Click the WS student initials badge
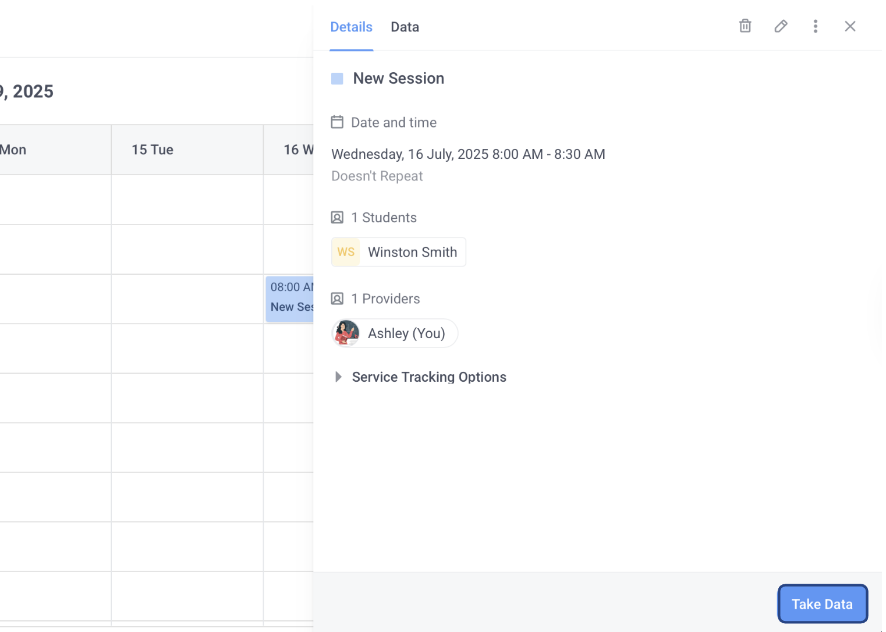Viewport: 886px width, 632px height. 346,252
